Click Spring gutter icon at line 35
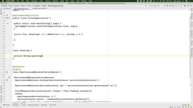 [7, 72]
